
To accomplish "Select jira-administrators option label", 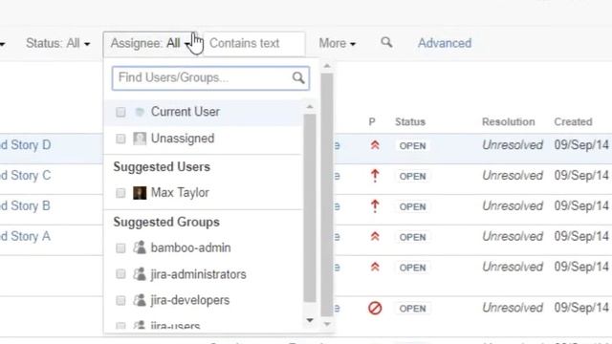I will pyautogui.click(x=199, y=274).
